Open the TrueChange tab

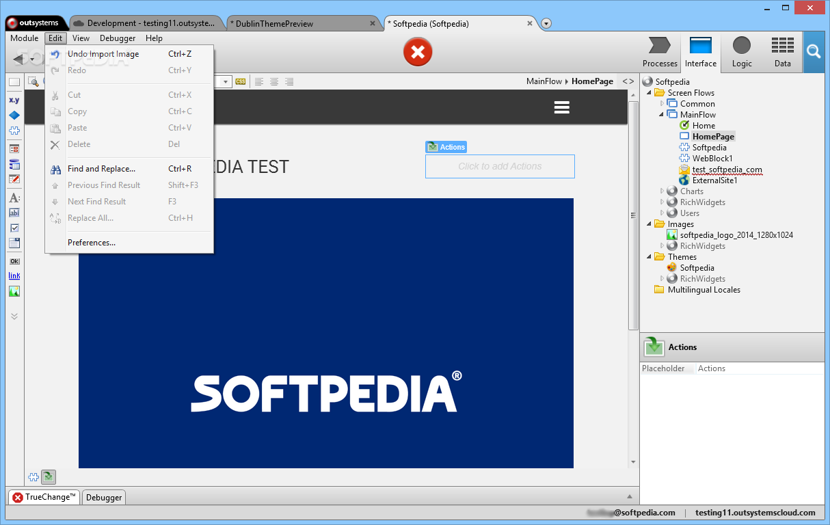[44, 497]
